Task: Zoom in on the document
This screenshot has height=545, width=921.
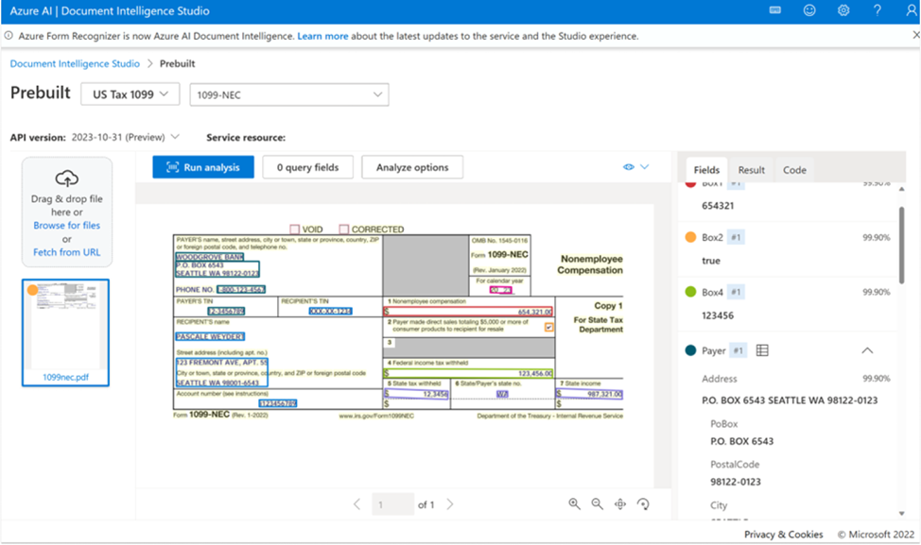Action: (575, 504)
